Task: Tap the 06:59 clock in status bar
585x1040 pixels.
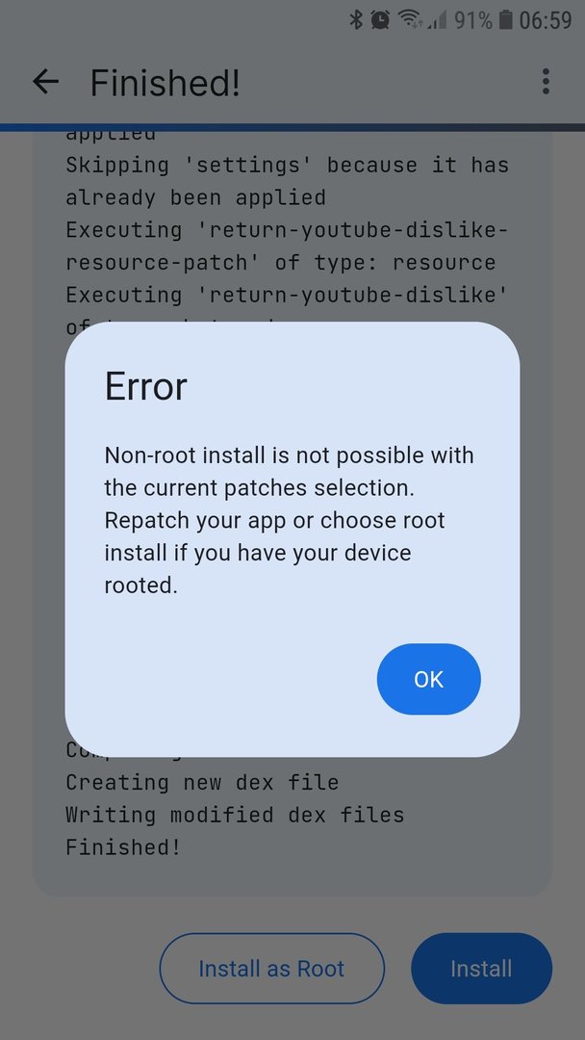Action: tap(546, 20)
